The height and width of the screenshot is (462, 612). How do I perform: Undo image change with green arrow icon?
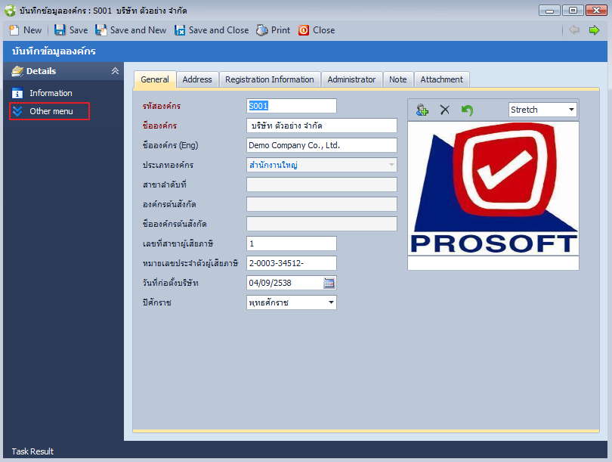(x=467, y=110)
